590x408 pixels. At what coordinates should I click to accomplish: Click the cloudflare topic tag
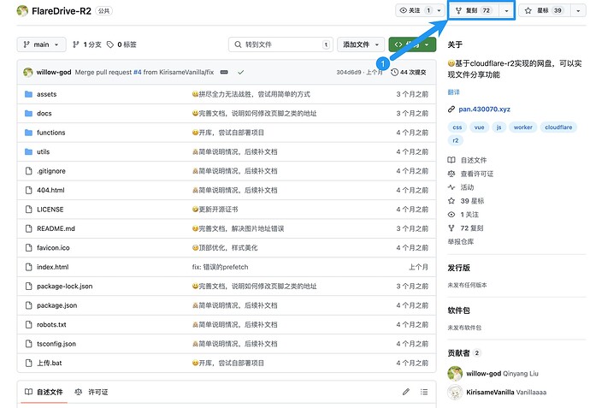click(559, 127)
